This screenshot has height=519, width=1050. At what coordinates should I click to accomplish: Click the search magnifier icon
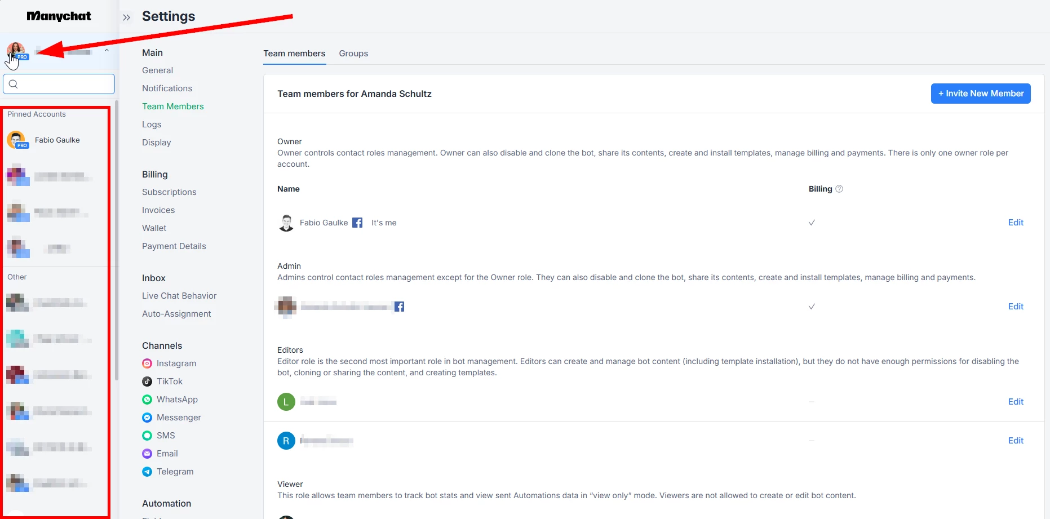click(x=14, y=84)
